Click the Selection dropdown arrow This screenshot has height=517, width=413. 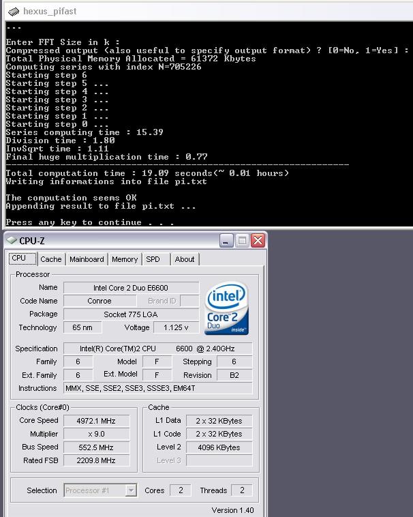tap(131, 490)
